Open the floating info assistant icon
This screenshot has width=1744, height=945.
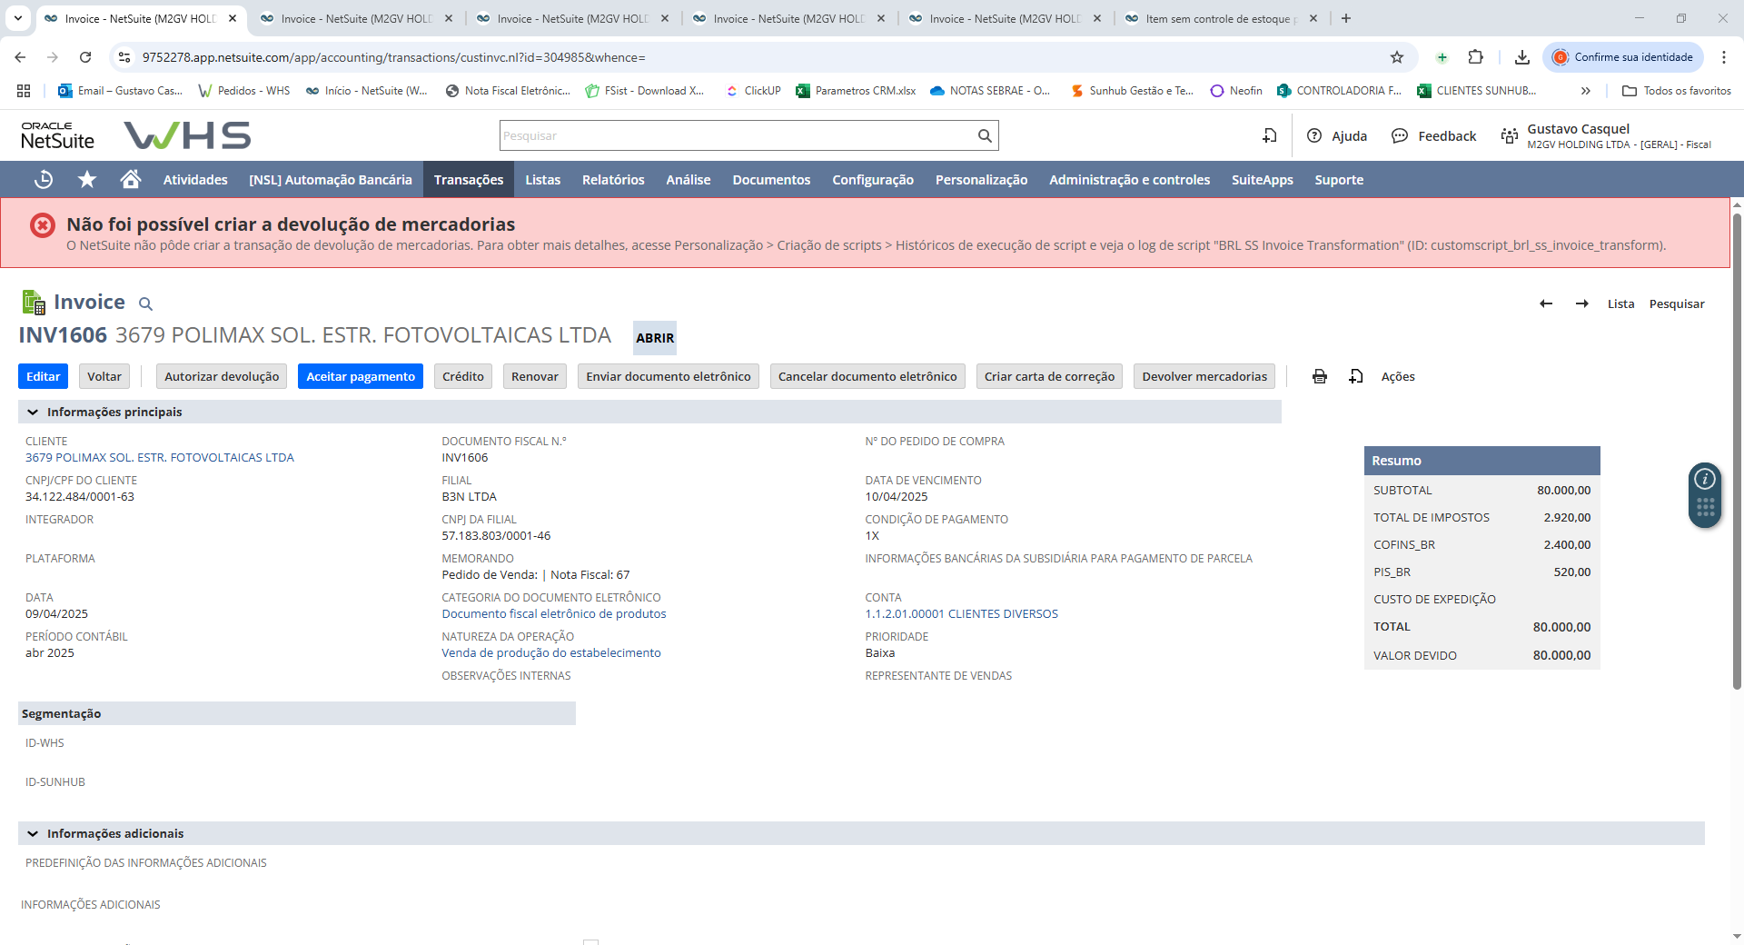(1705, 479)
